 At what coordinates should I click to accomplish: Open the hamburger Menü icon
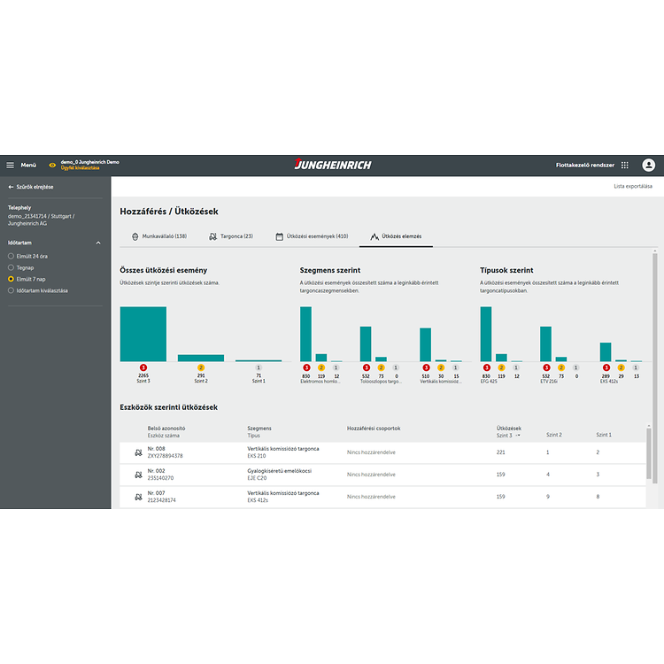[11, 165]
